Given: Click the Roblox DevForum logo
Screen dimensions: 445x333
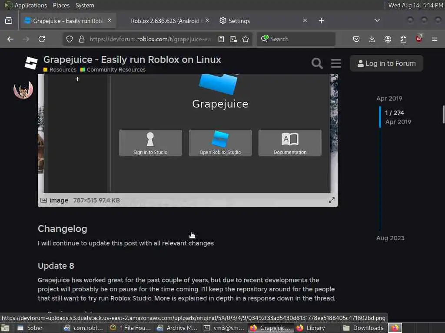Looking at the screenshot, I should (31, 63).
